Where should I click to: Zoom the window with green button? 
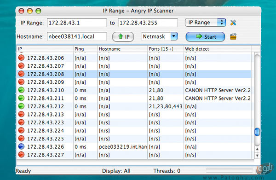[38, 11]
